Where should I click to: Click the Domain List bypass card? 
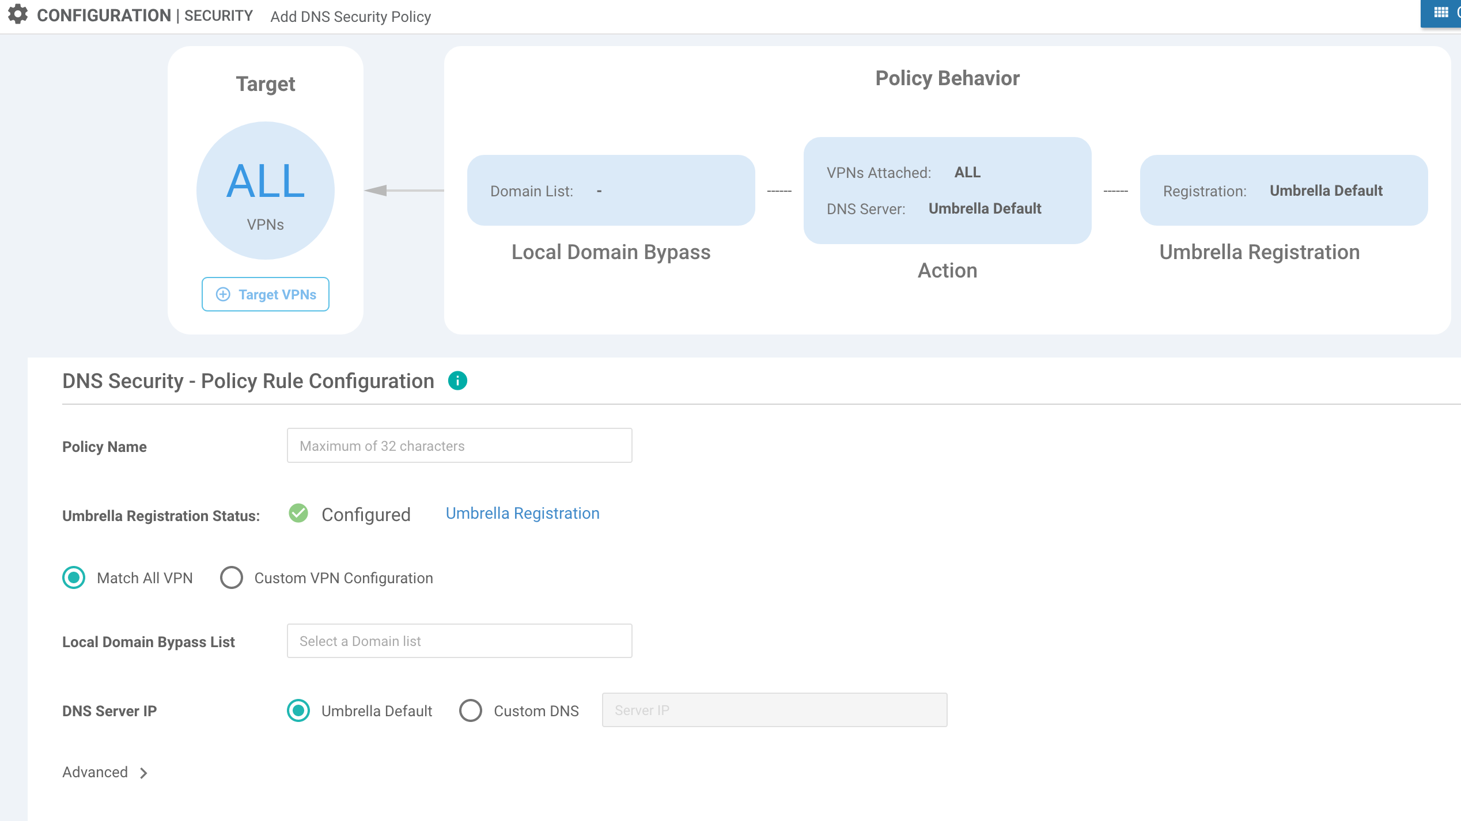pyautogui.click(x=611, y=190)
